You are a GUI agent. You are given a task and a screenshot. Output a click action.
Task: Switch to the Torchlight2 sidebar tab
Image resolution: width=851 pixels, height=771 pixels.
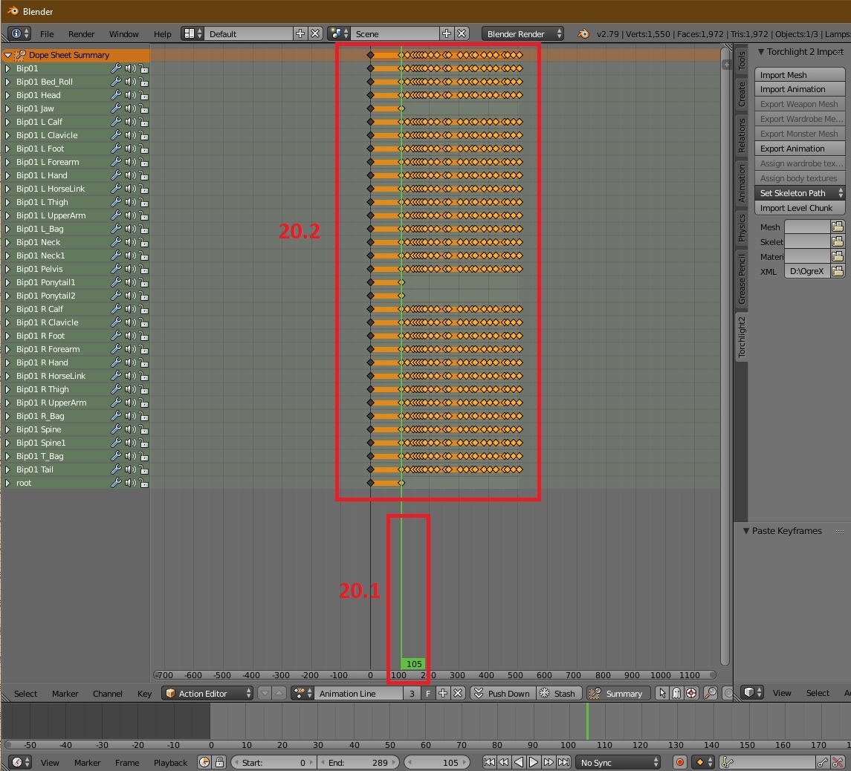(x=741, y=337)
